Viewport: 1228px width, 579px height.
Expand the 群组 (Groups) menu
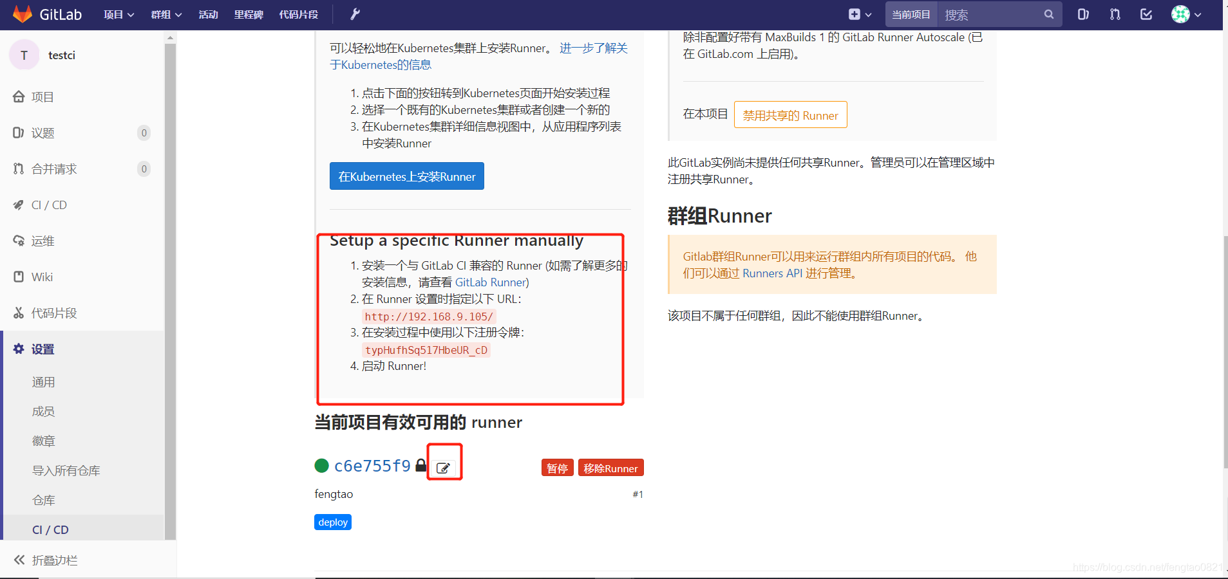(165, 14)
